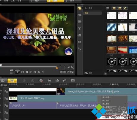The width and height of the screenshot is (137, 120).
Task: Set mark-in with left bracket
Action: pos(60,67)
